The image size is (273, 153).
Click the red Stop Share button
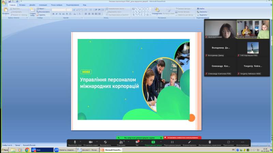click(182, 138)
